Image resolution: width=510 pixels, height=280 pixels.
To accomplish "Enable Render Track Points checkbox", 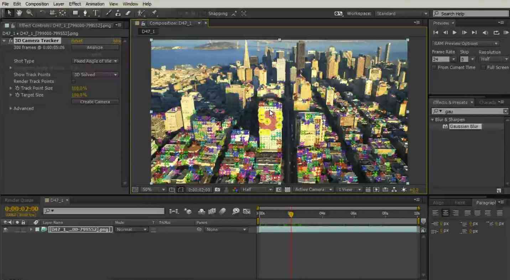I will [74, 82].
